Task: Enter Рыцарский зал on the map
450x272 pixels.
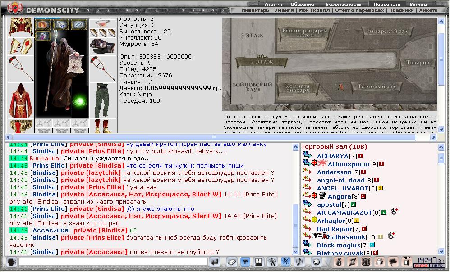Action: pos(386,31)
